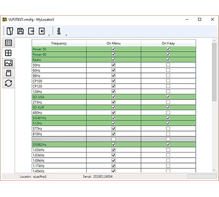Uncheck On Menu for 128Hz

113,92
